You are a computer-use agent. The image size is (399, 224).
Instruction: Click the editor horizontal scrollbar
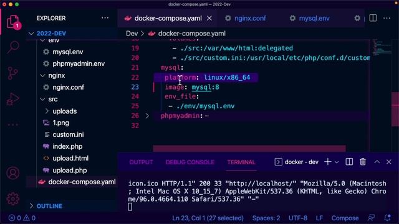(x=249, y=148)
